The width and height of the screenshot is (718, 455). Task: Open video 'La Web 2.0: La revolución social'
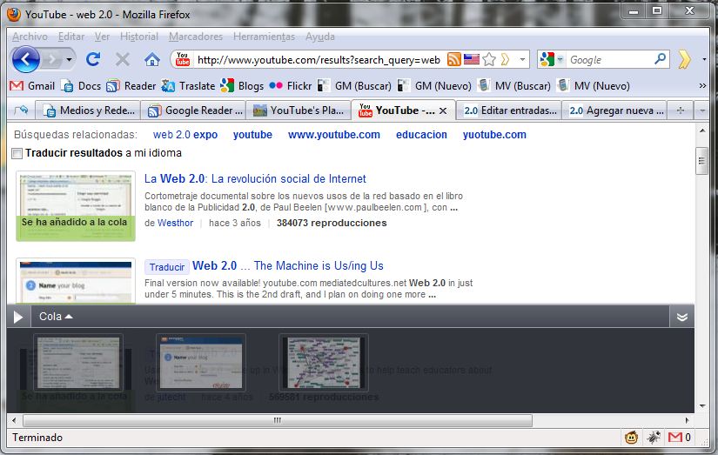point(255,178)
